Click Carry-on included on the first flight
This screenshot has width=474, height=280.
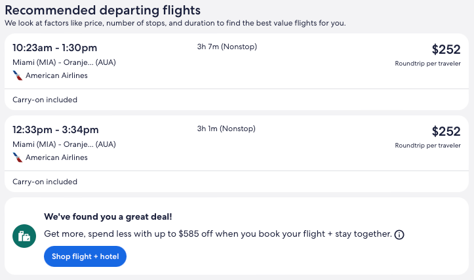pos(45,100)
